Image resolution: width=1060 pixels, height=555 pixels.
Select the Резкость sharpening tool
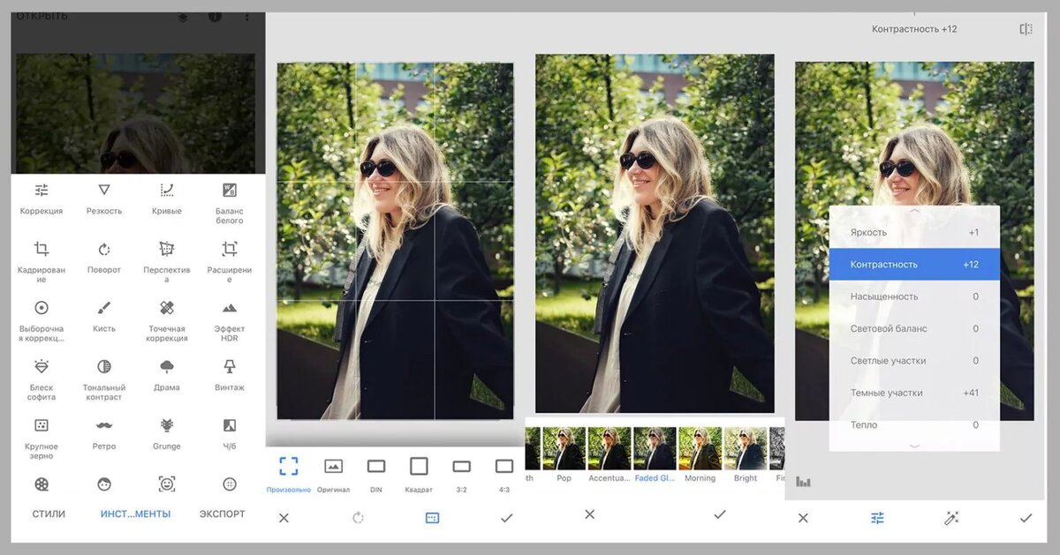click(x=104, y=199)
